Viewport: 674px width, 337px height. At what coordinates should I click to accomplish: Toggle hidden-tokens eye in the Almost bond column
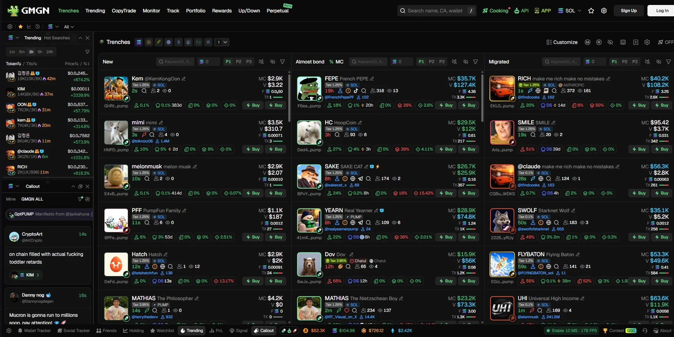(x=466, y=62)
